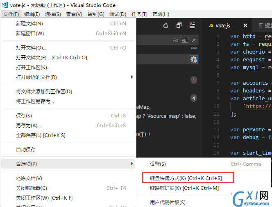
Task: Click 'headers' variable on line 8
Action: click(x=254, y=90)
